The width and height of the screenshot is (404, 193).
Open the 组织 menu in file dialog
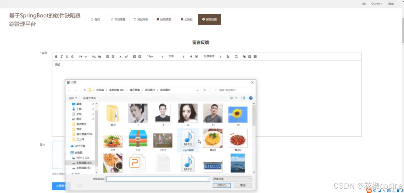pos(73,98)
